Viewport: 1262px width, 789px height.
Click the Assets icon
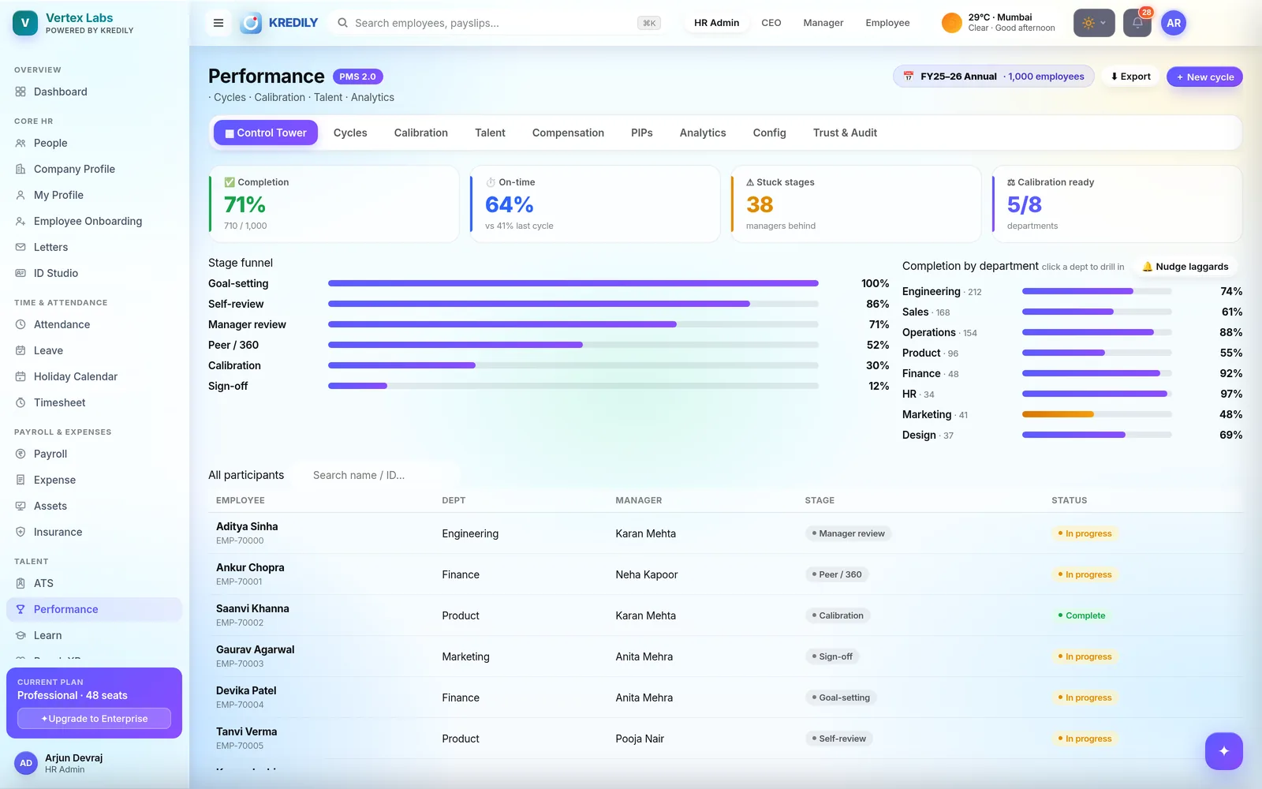tap(21, 506)
